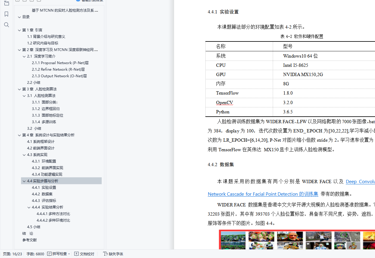The image size is (375, 258).
Task: Open the 拼写检查 dropdown arrow
Action: point(69,254)
